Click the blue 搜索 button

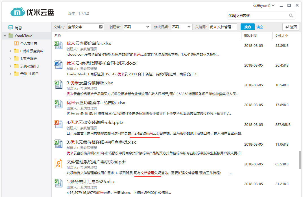coord(247,27)
